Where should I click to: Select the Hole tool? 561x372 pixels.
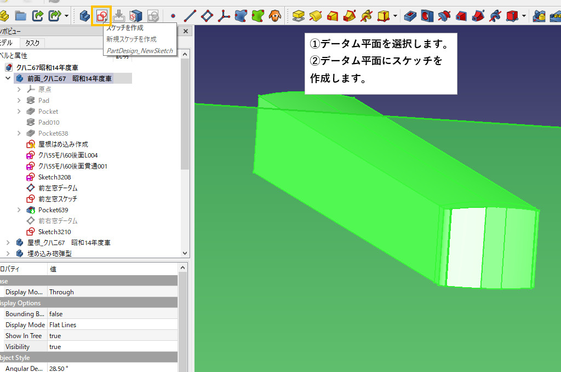point(427,16)
